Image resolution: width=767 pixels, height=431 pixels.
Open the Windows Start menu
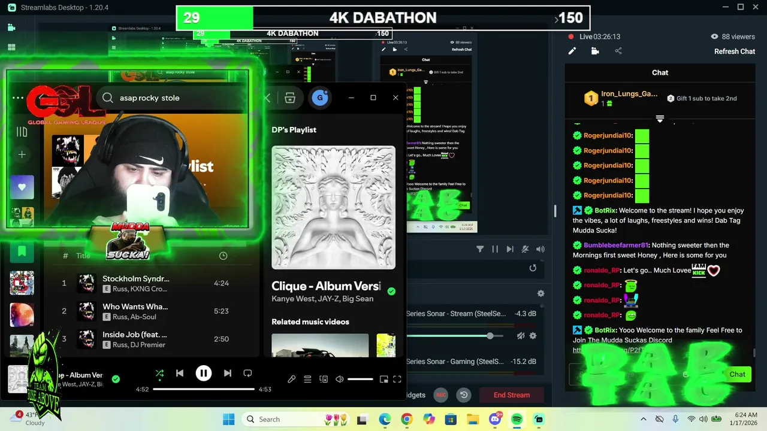pos(229,419)
